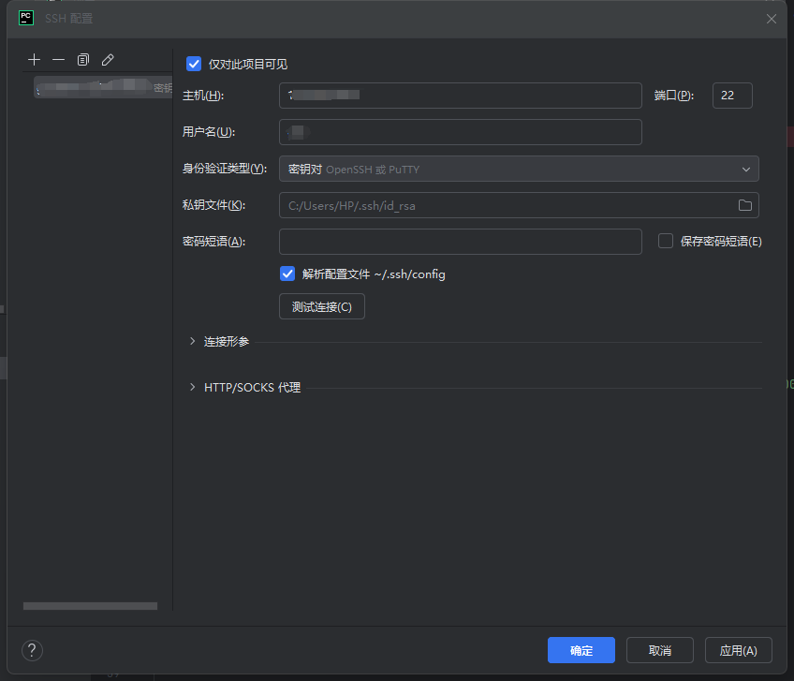This screenshot has width=794, height=681.
Task: Open the 身份验证类型 dropdown
Action: pyautogui.click(x=519, y=169)
